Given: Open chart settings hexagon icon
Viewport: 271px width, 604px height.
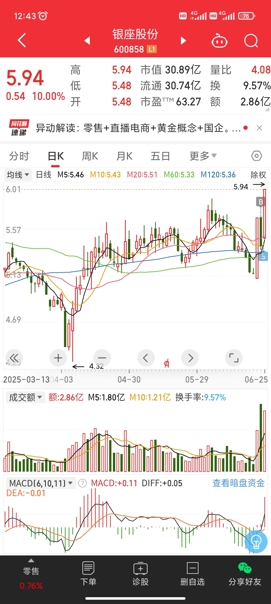Looking at the screenshot, I should click(x=257, y=156).
